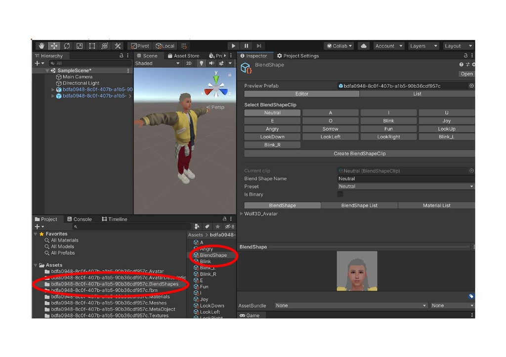The width and height of the screenshot is (506, 357).
Task: Toggle Local handle rotation
Action: tap(165, 46)
